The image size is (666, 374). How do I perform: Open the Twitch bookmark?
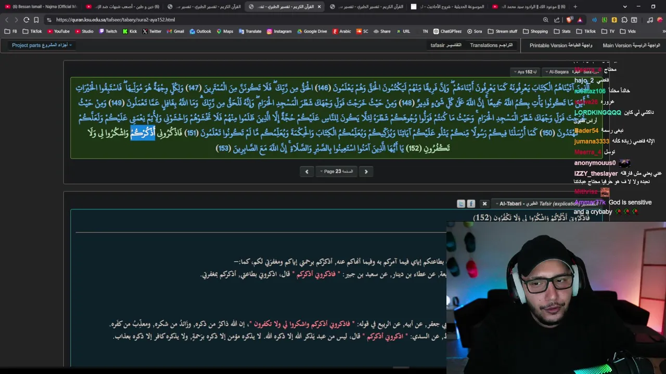coord(108,31)
